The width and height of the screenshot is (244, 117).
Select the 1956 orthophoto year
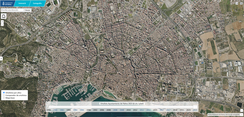48,110
